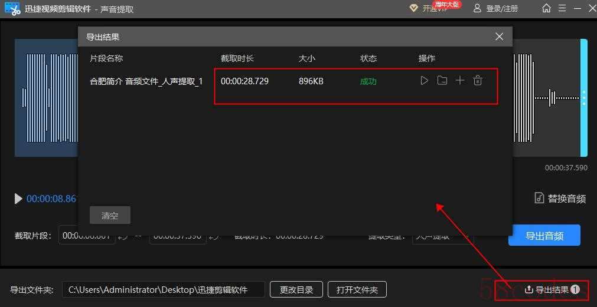597x307 pixels.
Task: Click 打开文件夹 button
Action: click(x=357, y=289)
